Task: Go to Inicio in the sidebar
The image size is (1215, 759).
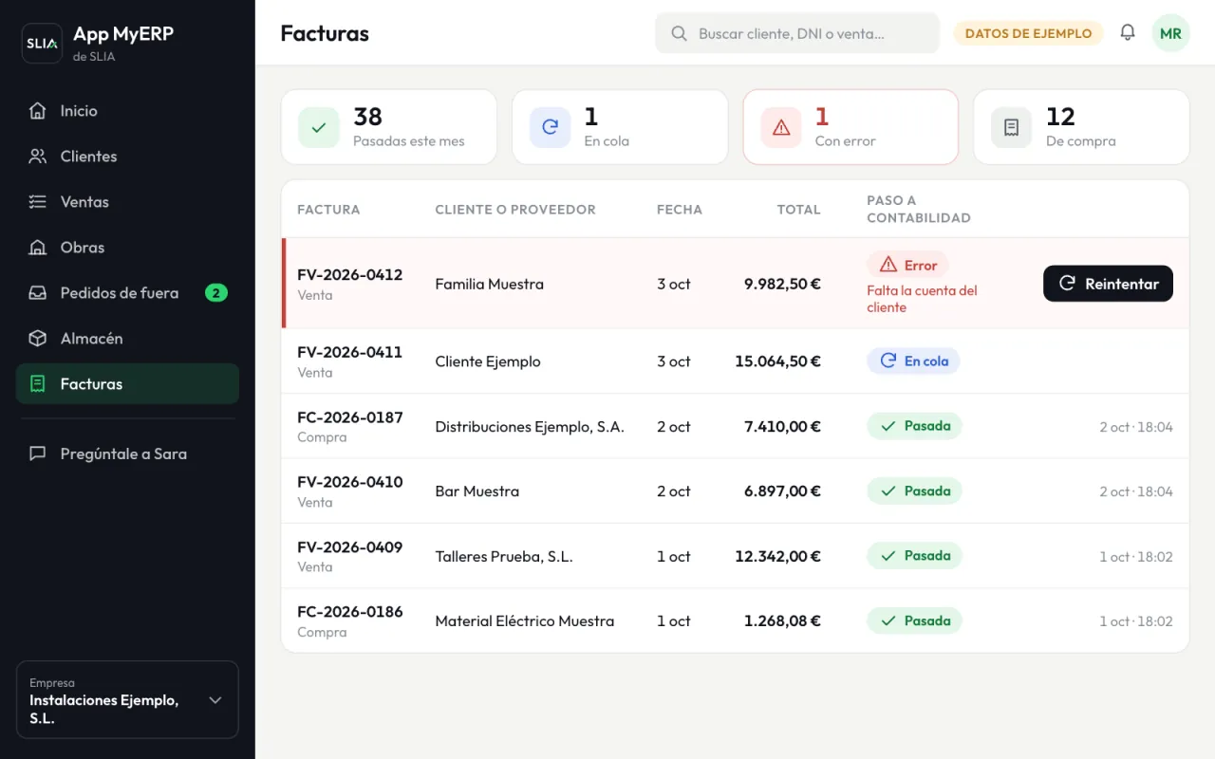Action: click(127, 111)
